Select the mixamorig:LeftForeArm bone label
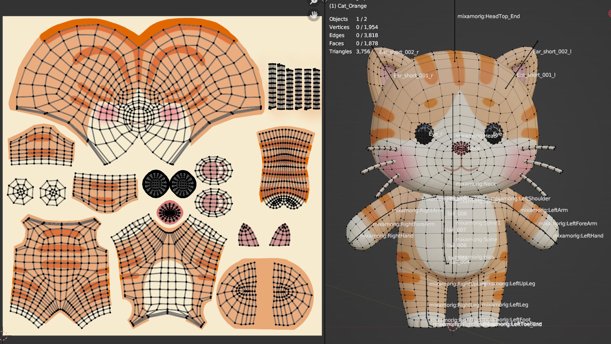 [568, 223]
